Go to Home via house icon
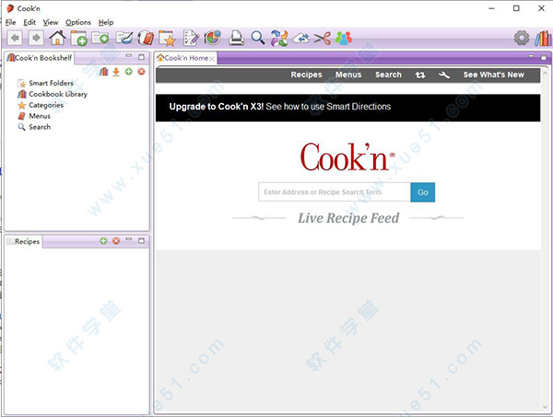This screenshot has height=417, width=553. point(57,38)
